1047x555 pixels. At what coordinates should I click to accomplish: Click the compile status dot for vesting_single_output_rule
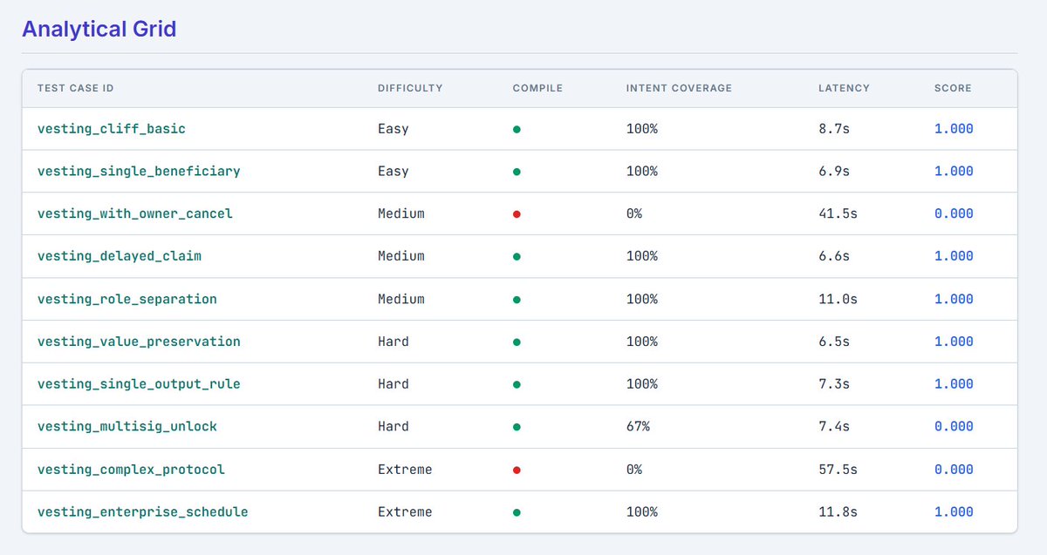(x=517, y=384)
